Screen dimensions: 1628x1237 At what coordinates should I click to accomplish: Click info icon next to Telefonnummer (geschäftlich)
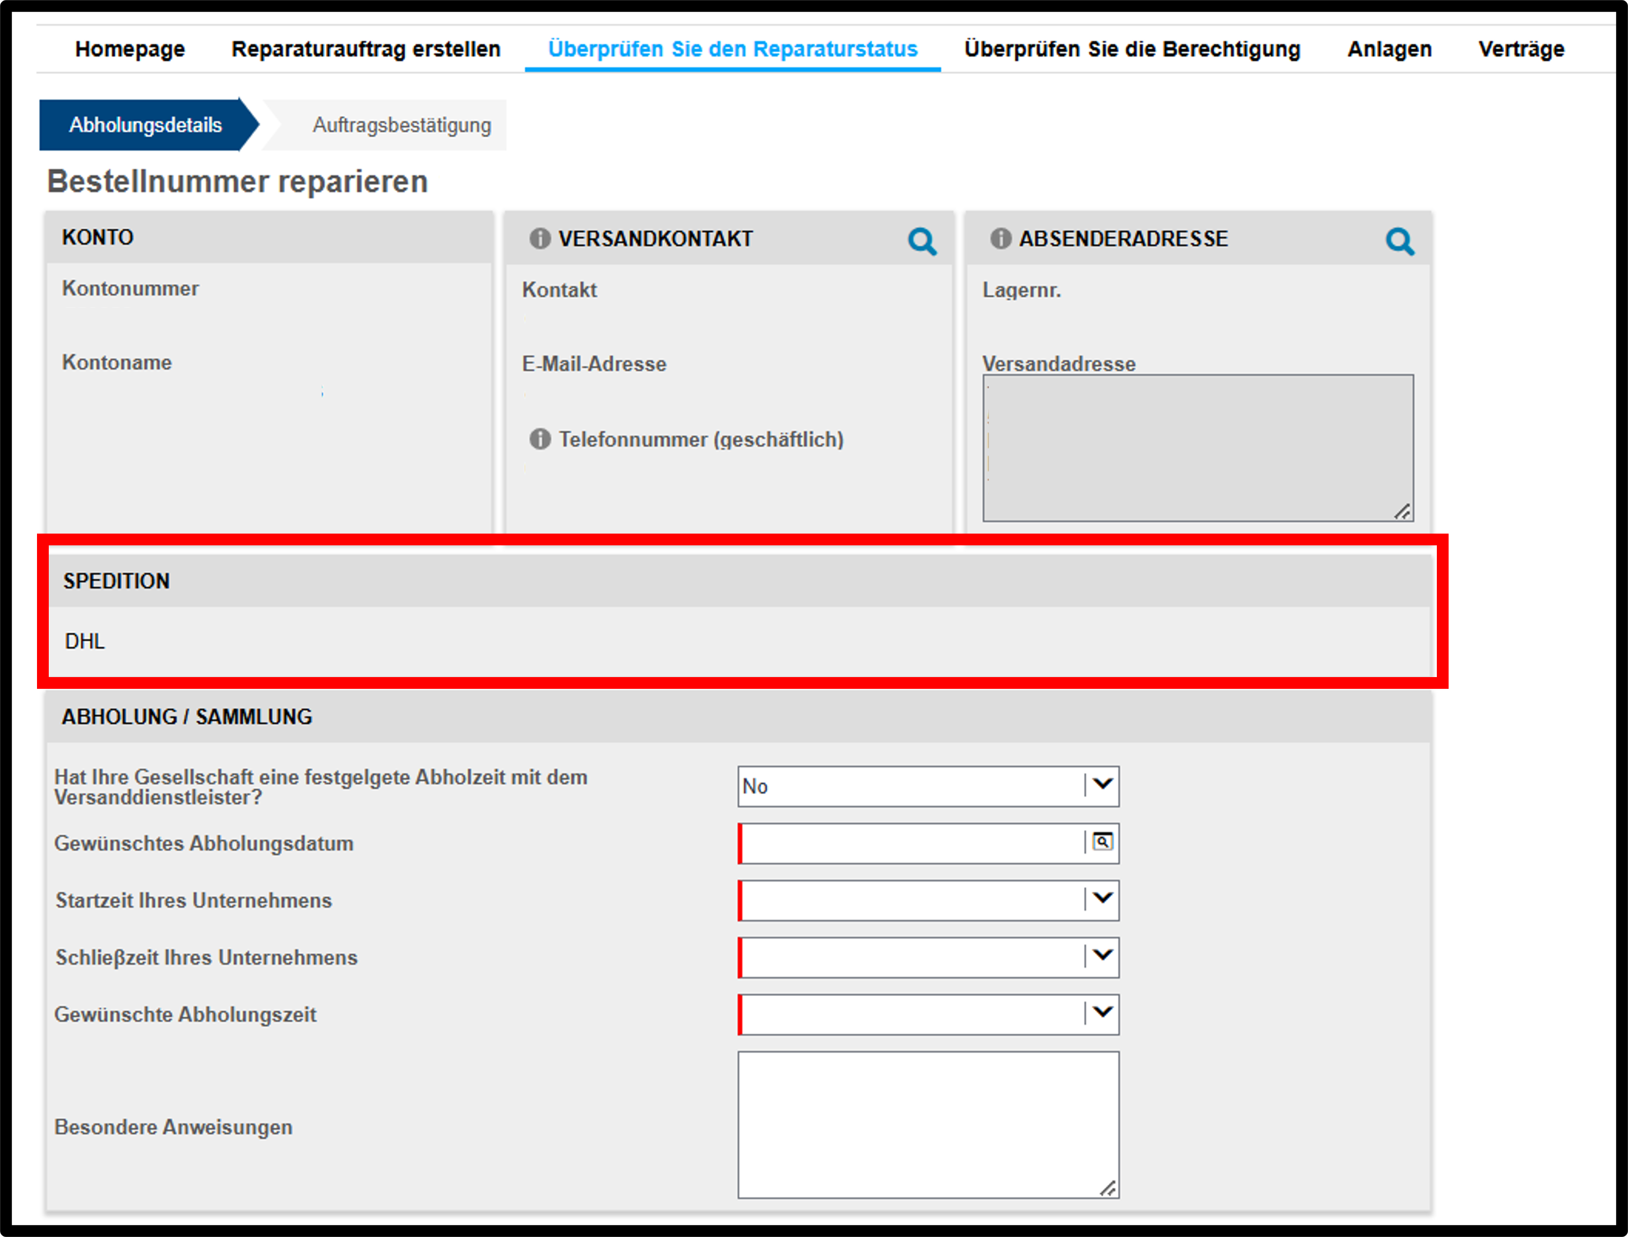[540, 439]
